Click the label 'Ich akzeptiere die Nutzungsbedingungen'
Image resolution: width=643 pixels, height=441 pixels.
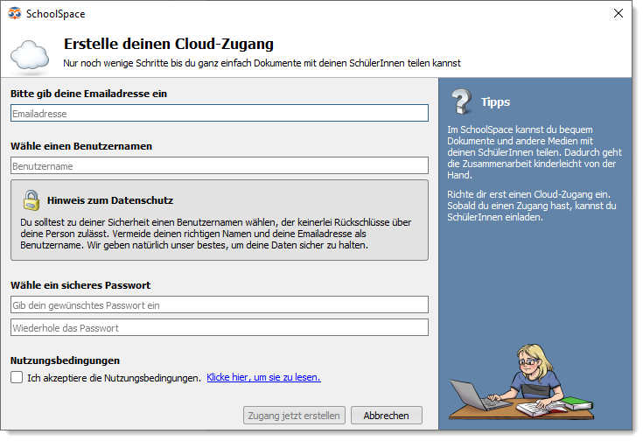(x=114, y=378)
